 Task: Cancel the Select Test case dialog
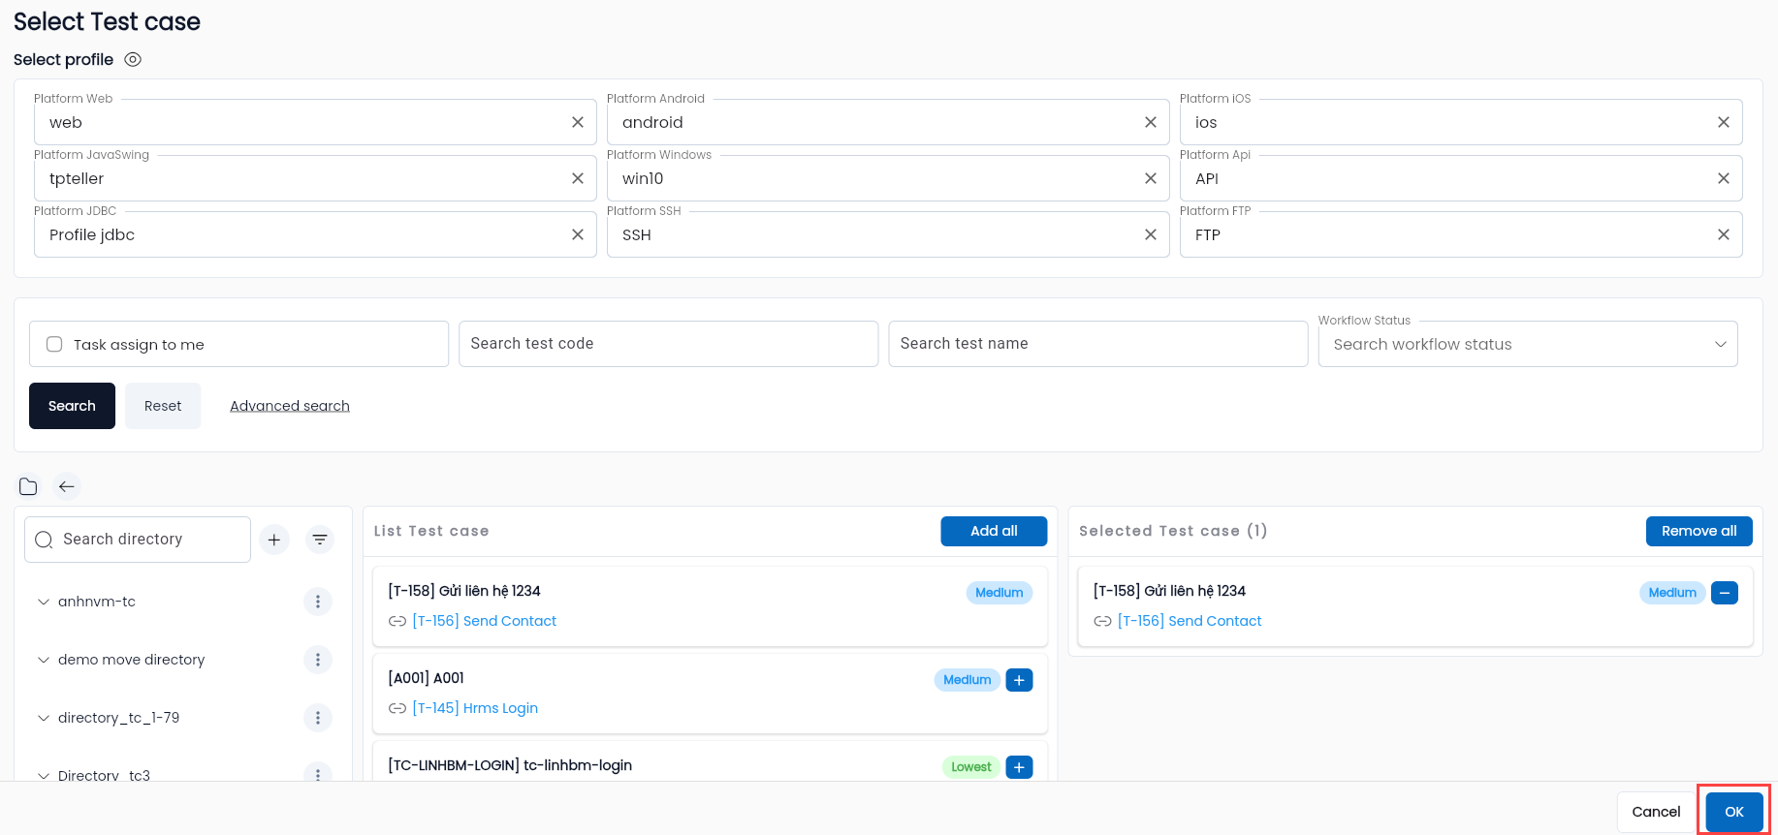click(1656, 812)
